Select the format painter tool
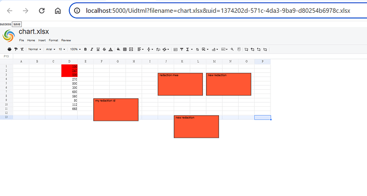This screenshot has width=367, height=196. [16, 49]
